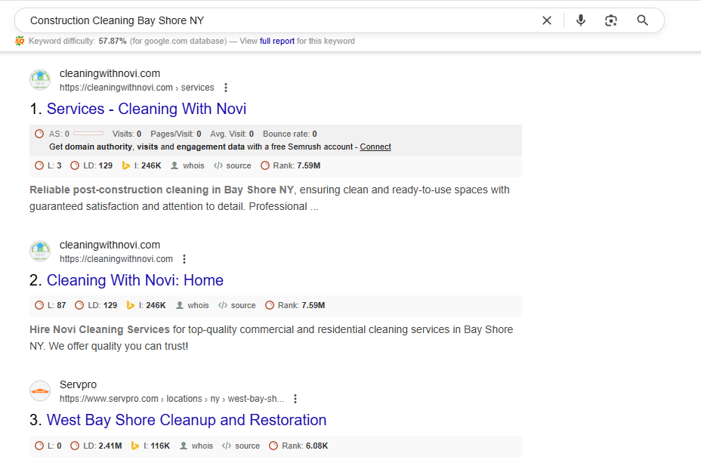Open "Services - Cleaning With Novi" result
The width and height of the screenshot is (701, 466).
tap(147, 109)
